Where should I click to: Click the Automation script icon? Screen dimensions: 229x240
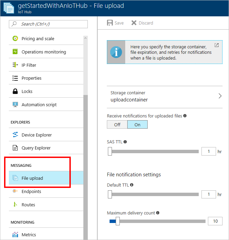pos(15,105)
